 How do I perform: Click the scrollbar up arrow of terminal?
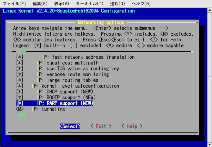coord(209,10)
